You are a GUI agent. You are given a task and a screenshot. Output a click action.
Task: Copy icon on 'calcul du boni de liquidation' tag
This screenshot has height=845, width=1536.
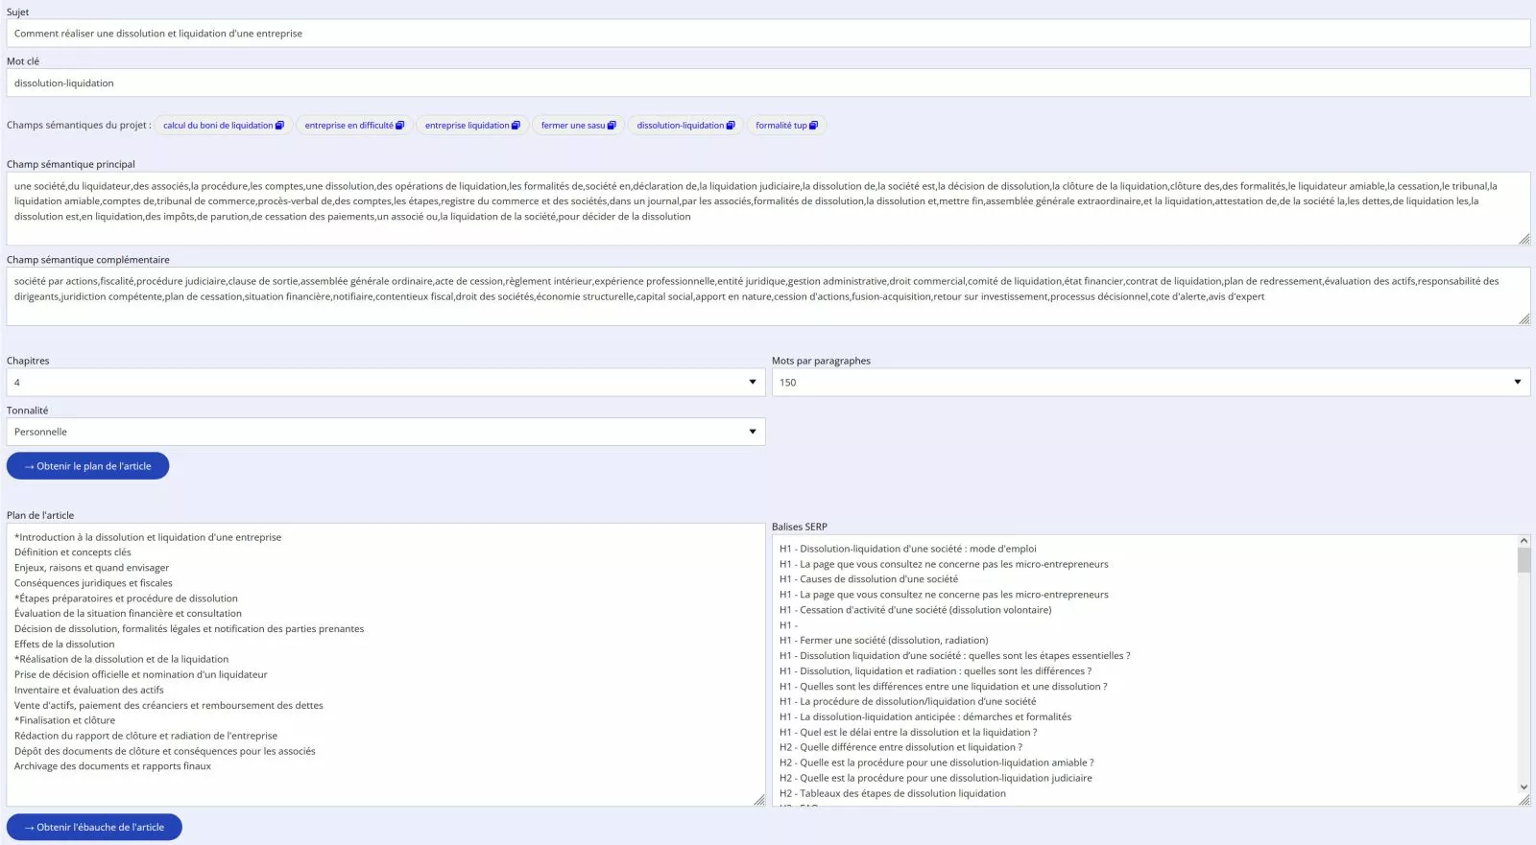[x=279, y=126]
